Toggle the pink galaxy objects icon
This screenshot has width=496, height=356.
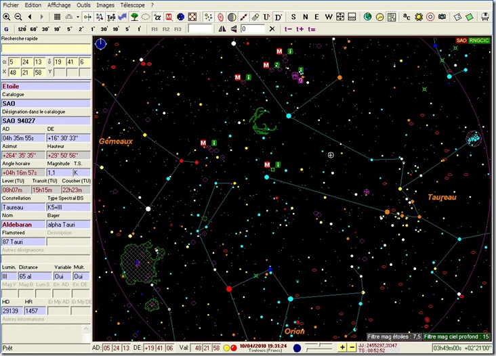click(220, 17)
